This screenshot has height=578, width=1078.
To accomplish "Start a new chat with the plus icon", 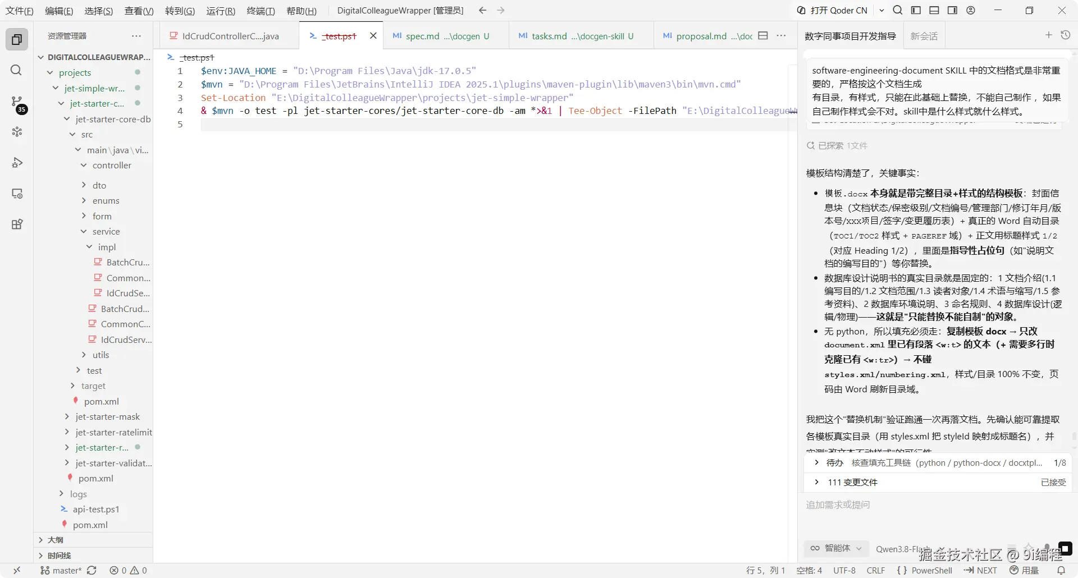I will (x=1048, y=35).
